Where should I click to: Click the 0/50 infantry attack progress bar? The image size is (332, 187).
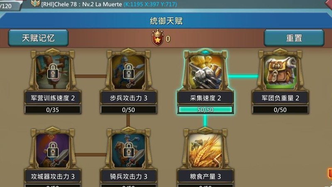128,109
